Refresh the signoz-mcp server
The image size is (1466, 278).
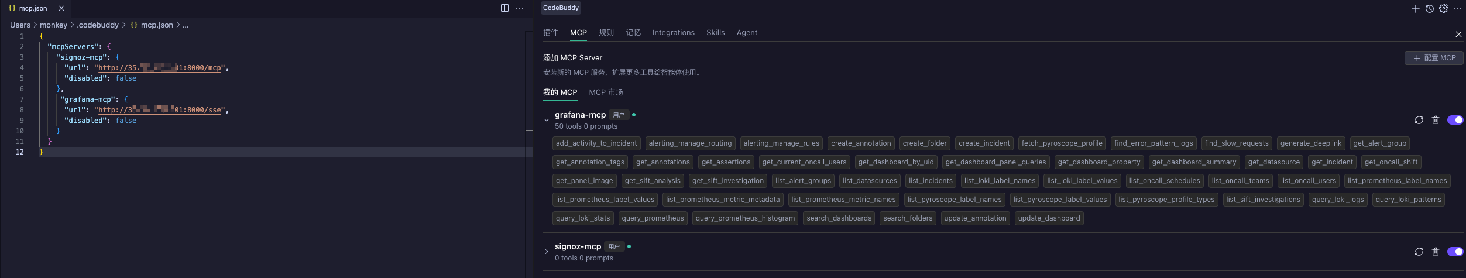pyautogui.click(x=1419, y=252)
